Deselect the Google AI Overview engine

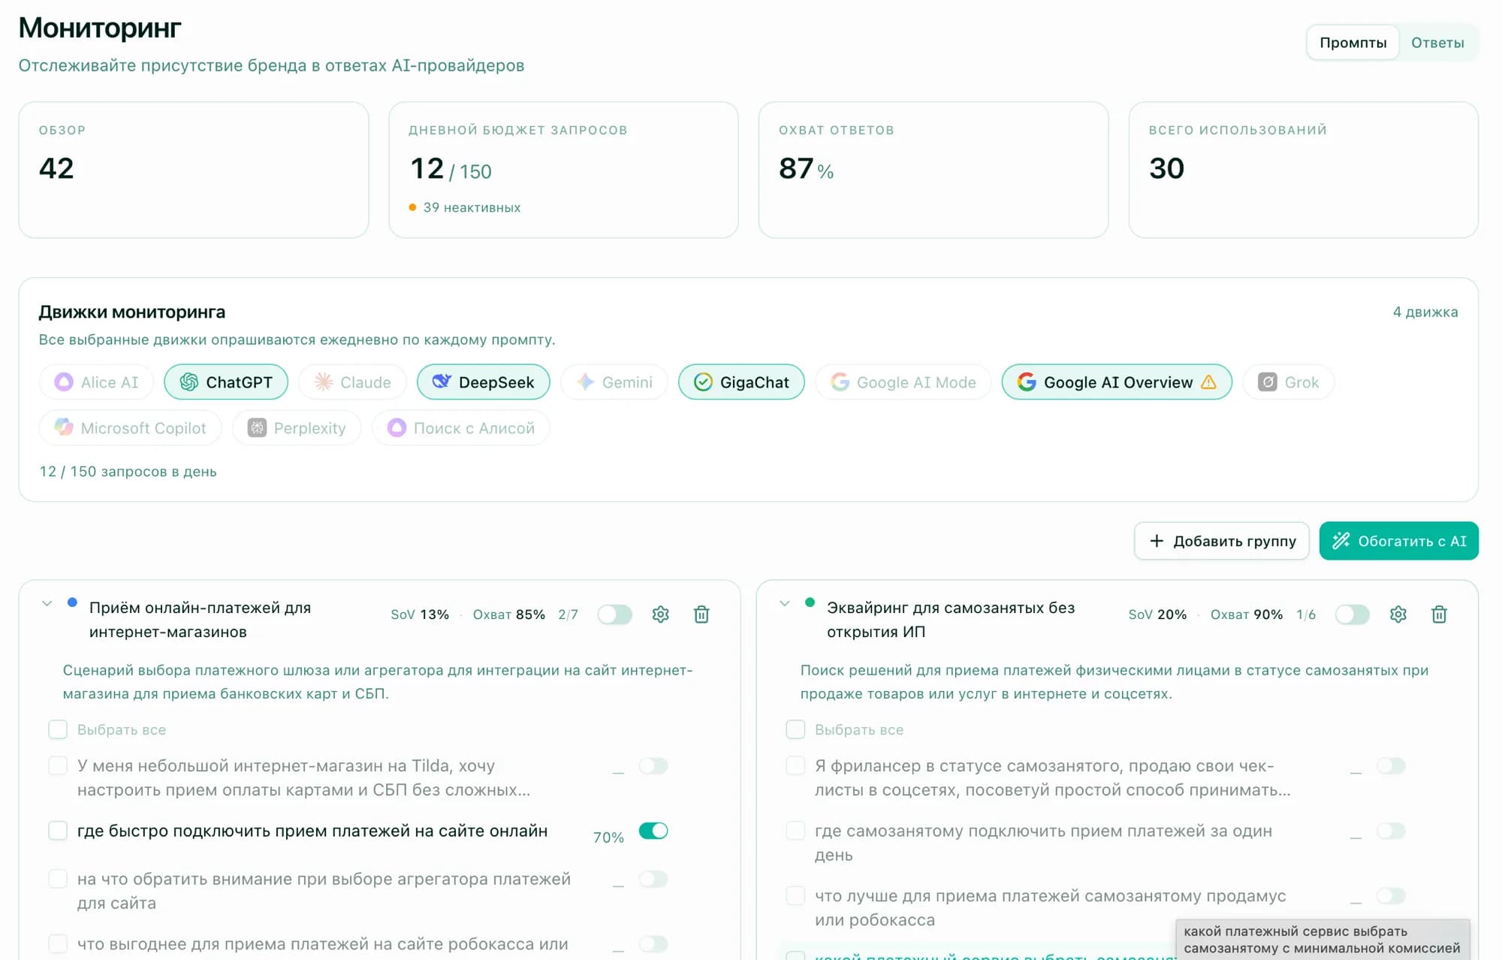coord(1117,382)
